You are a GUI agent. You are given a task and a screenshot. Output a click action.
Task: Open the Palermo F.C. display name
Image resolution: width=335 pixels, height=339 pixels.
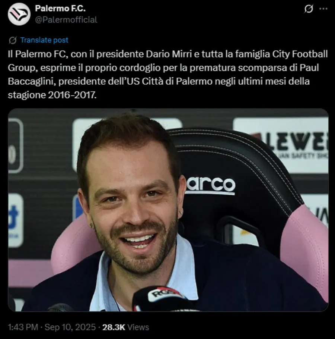60,9
